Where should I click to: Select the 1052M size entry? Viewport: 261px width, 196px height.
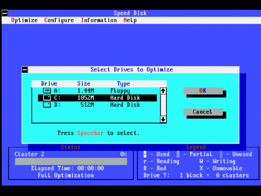[86, 98]
